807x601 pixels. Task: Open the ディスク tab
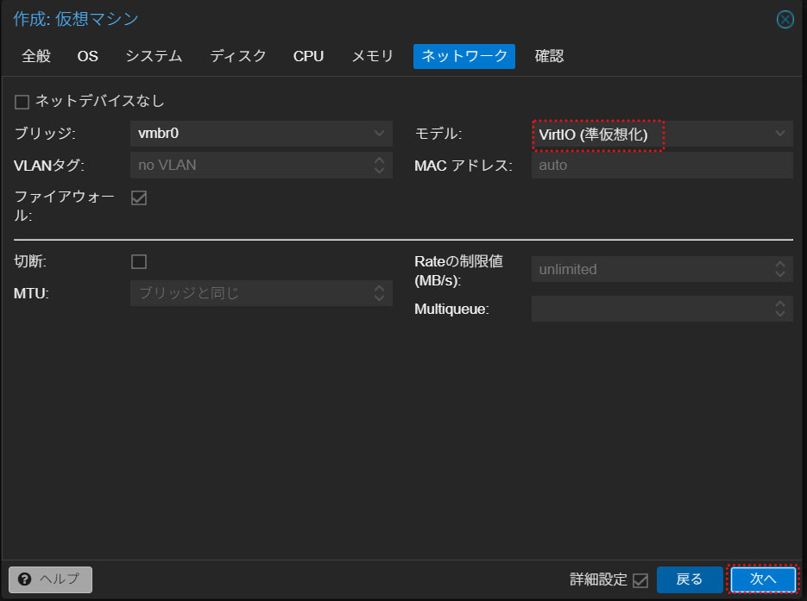click(x=238, y=56)
